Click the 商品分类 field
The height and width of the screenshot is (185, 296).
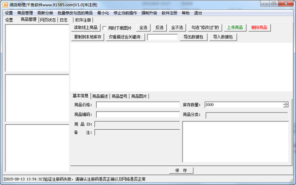coord(247,115)
